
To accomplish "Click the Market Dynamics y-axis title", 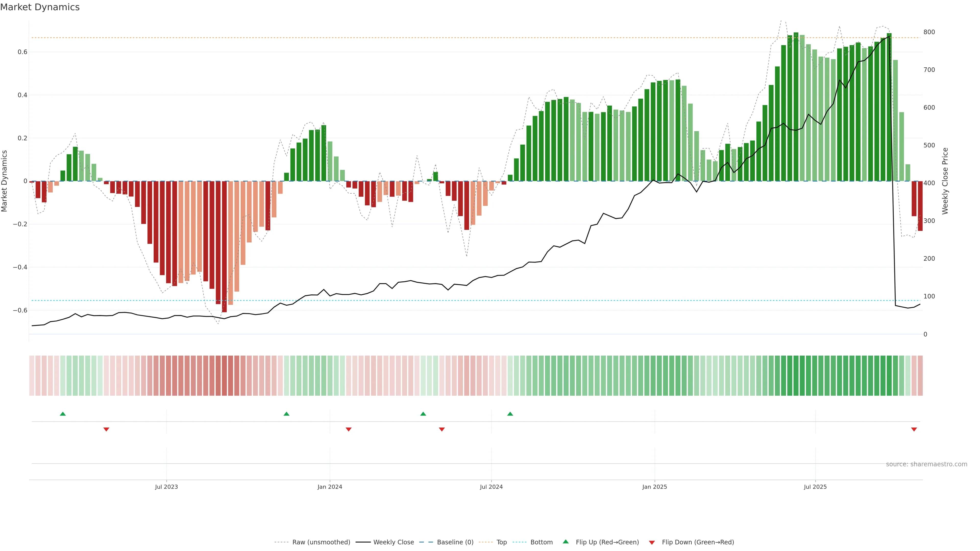I will pyautogui.click(x=5, y=181).
